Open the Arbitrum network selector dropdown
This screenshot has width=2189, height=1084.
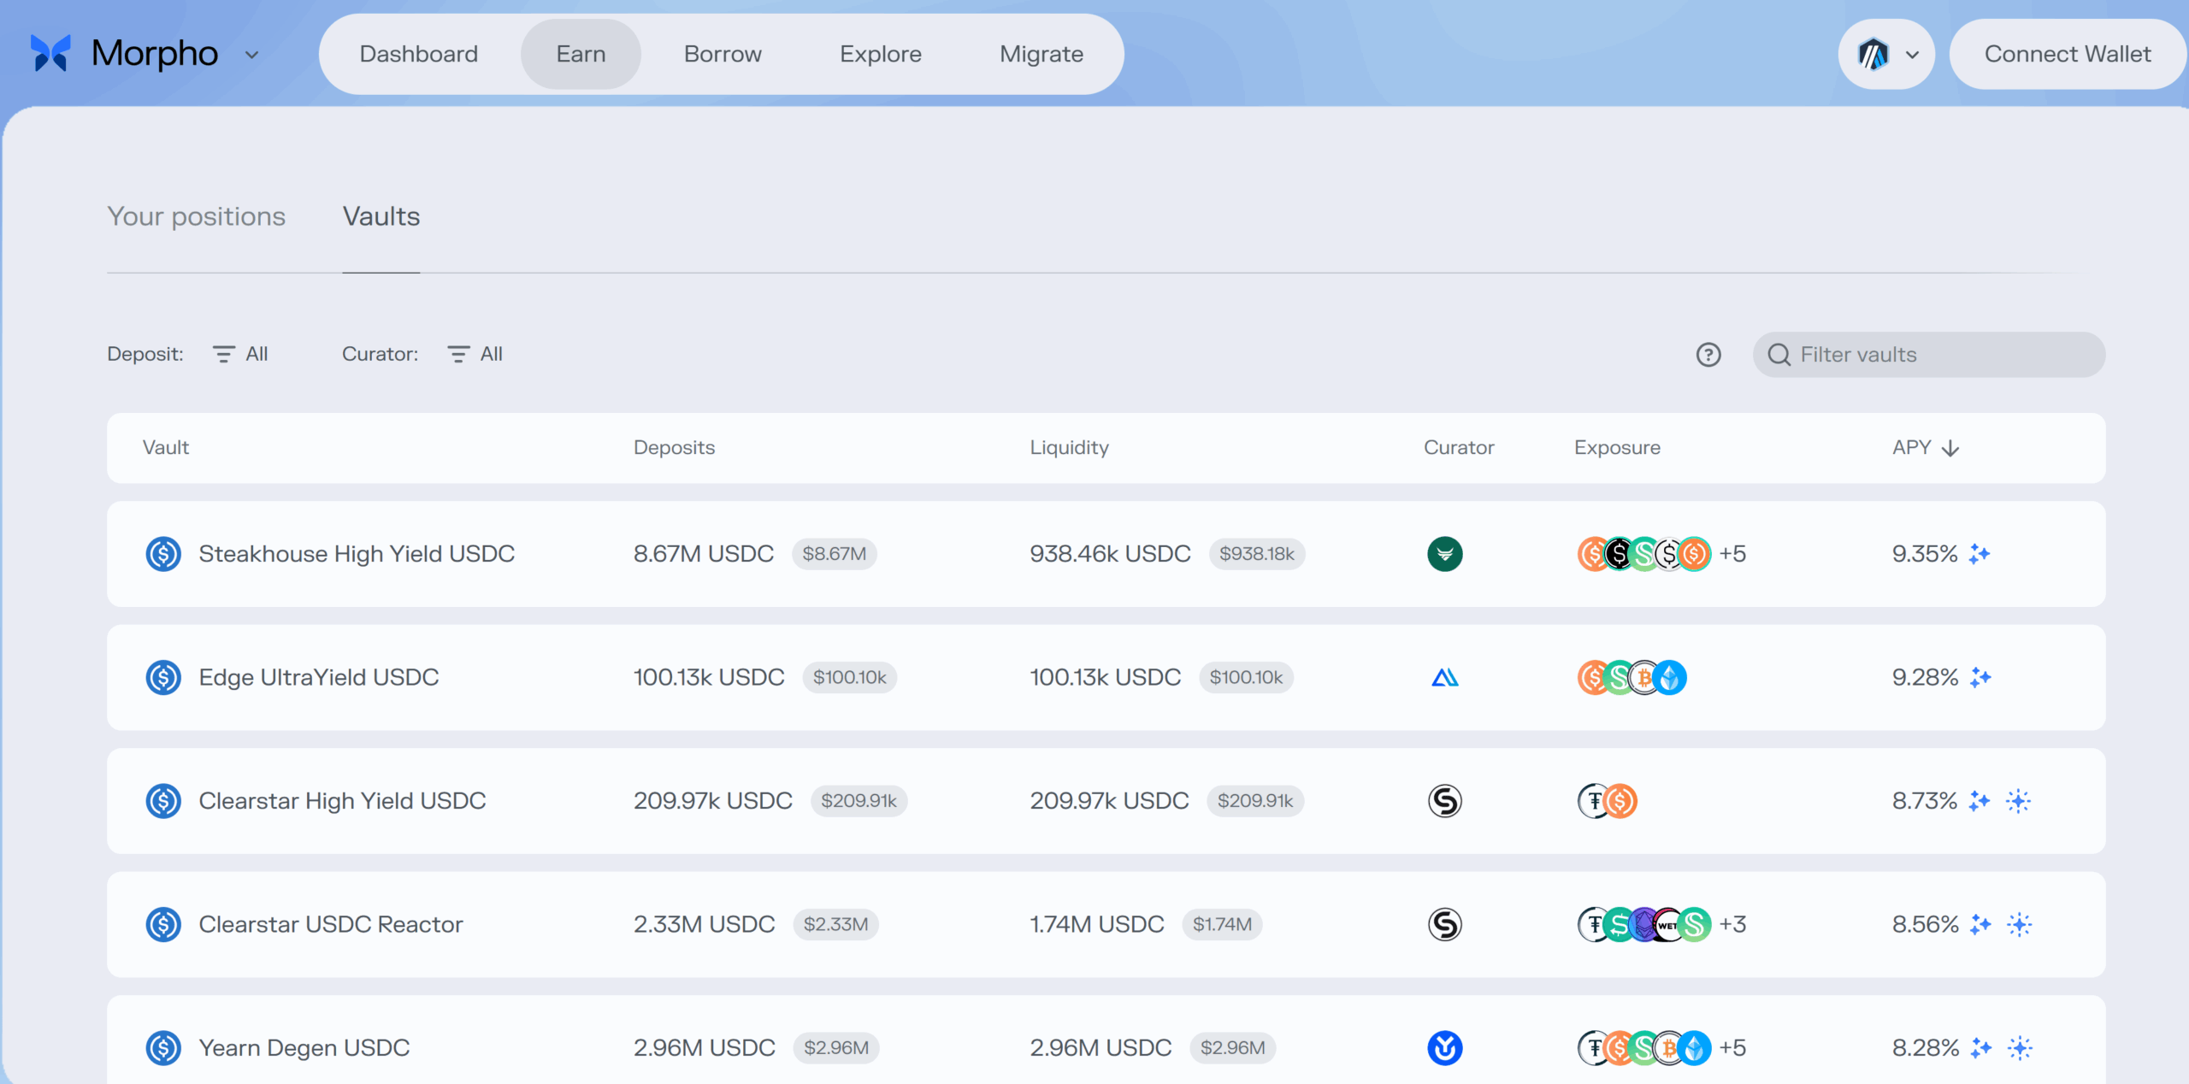(x=1886, y=55)
